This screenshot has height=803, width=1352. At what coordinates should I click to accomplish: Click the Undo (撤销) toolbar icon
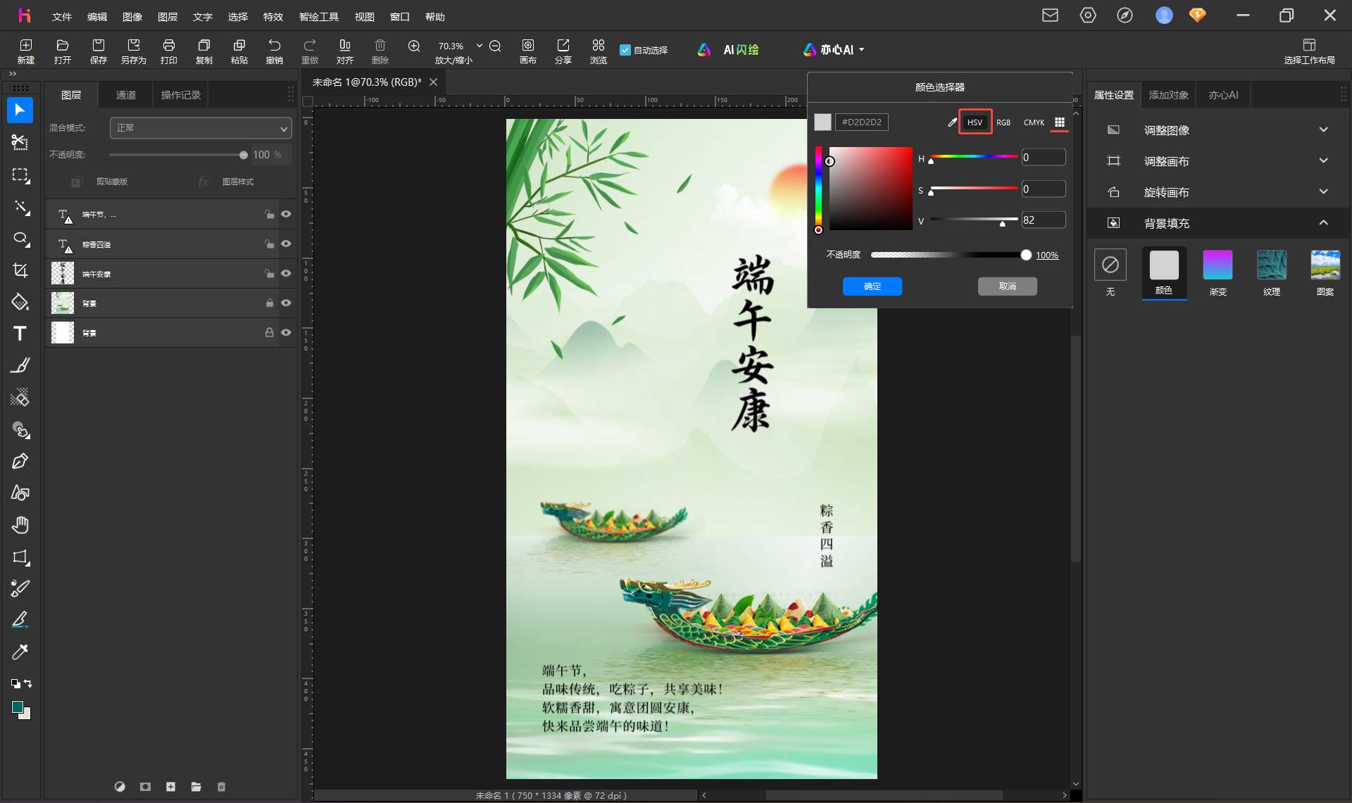click(x=274, y=51)
